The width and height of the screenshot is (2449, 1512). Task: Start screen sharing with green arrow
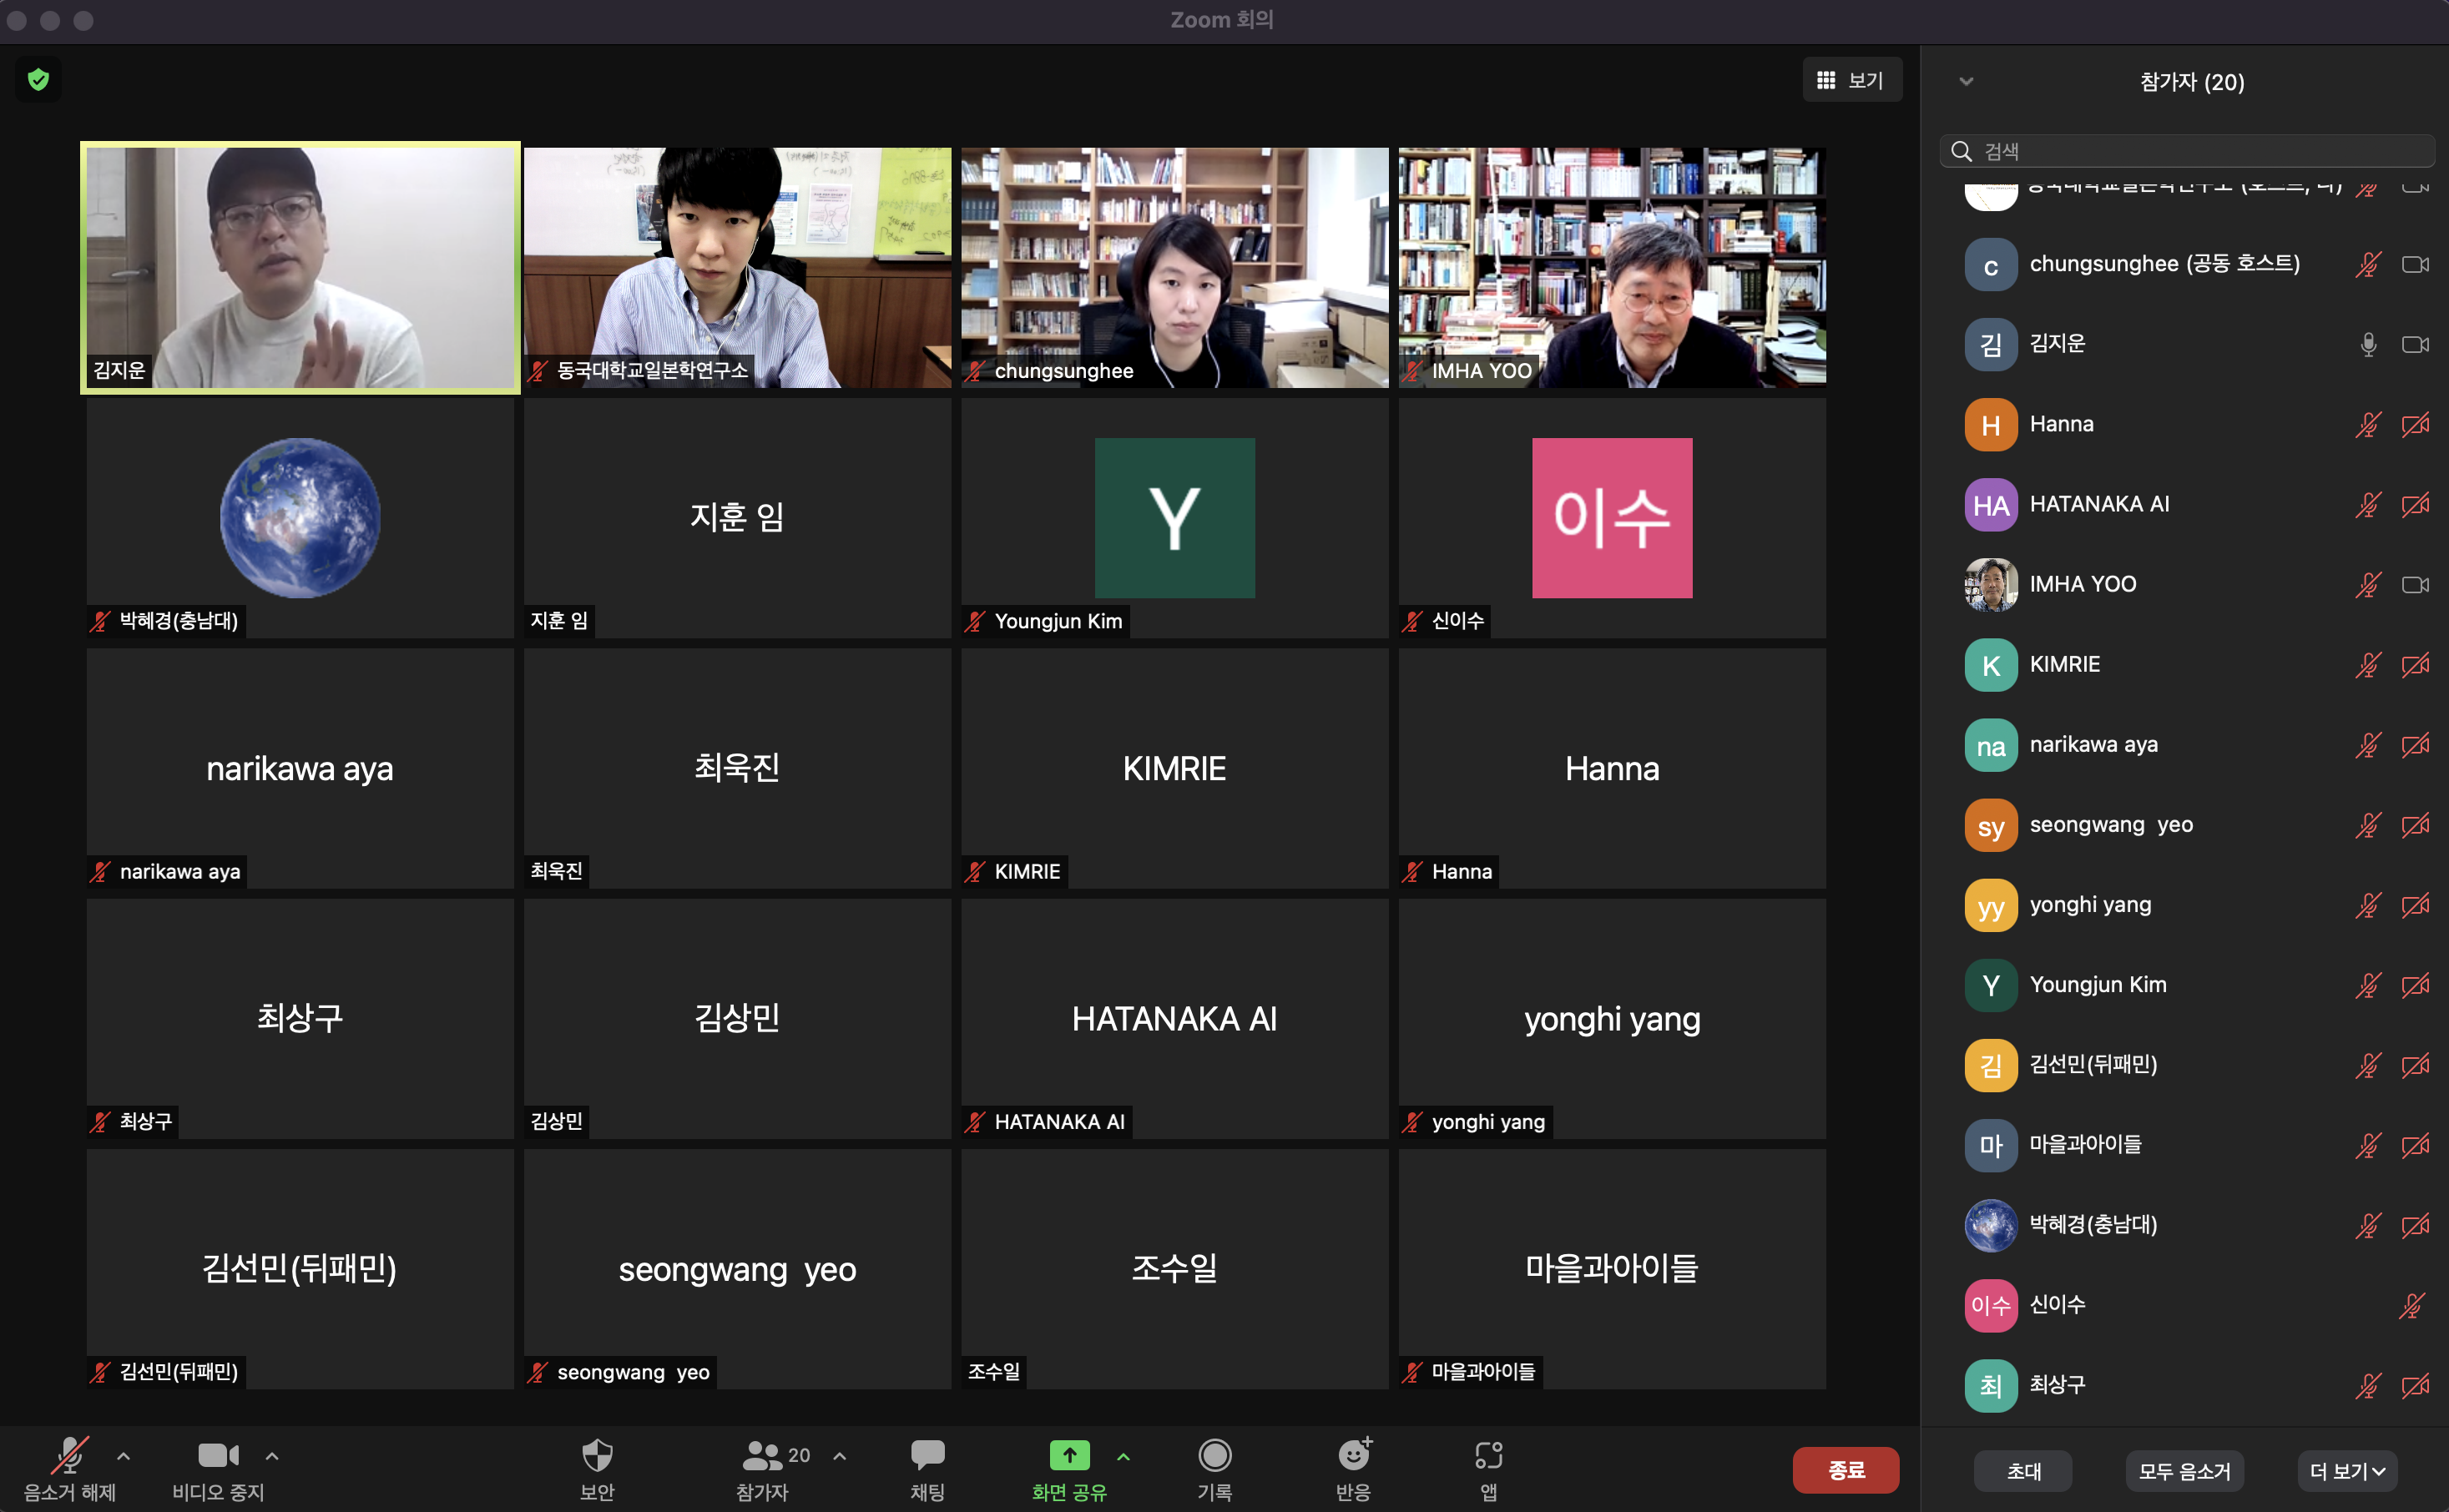[x=1069, y=1455]
